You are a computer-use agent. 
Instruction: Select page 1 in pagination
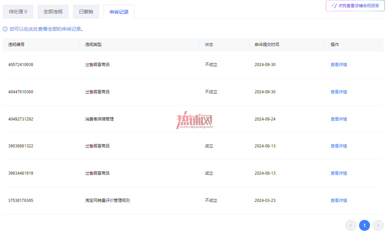pyautogui.click(x=365, y=225)
